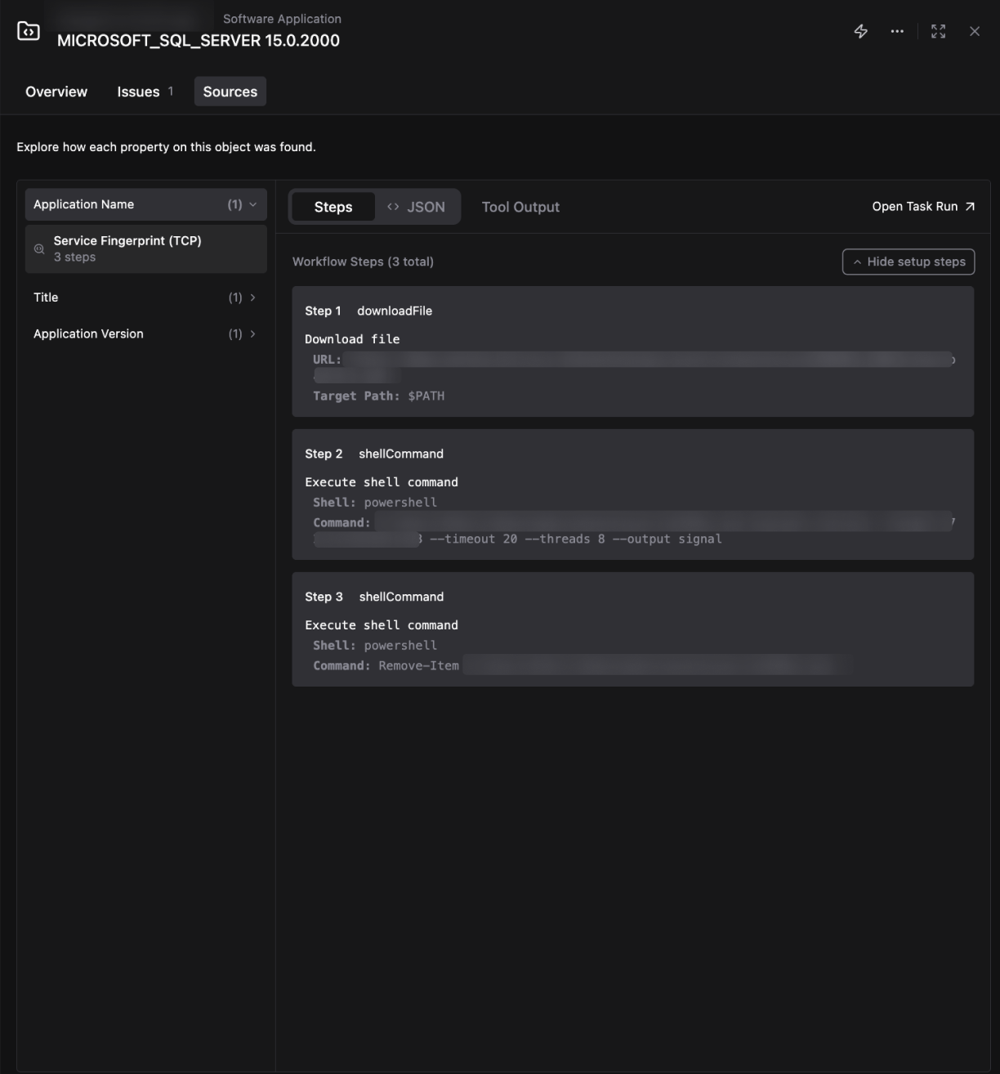This screenshot has height=1074, width=1000.
Task: Collapse the Application Name section
Action: [146, 204]
